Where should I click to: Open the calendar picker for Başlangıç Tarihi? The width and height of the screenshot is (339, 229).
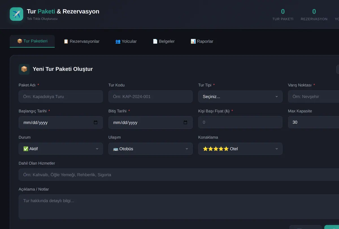95,123
